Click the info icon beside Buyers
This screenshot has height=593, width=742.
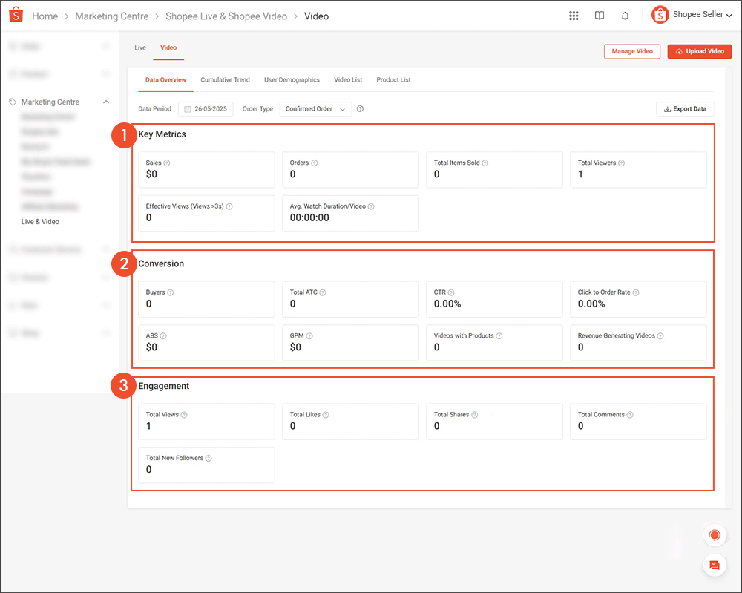[171, 292]
